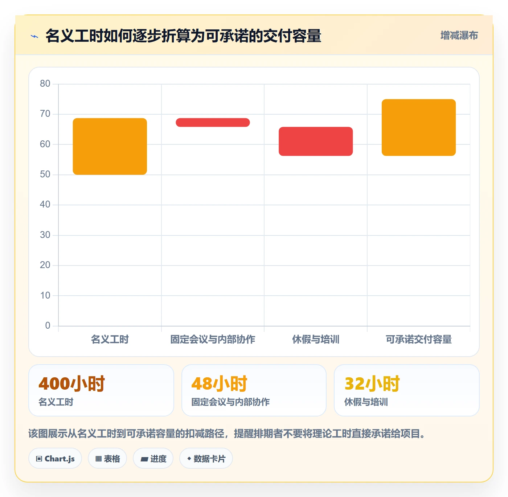
Task: Click the 名义工时 x-axis label
Action: point(110,339)
